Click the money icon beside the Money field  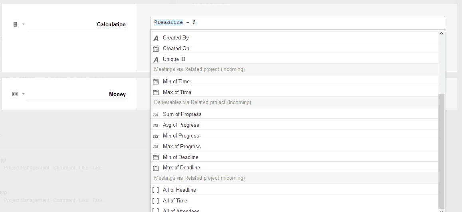point(15,94)
